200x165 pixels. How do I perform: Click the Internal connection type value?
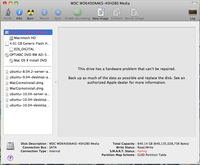(x=54, y=151)
